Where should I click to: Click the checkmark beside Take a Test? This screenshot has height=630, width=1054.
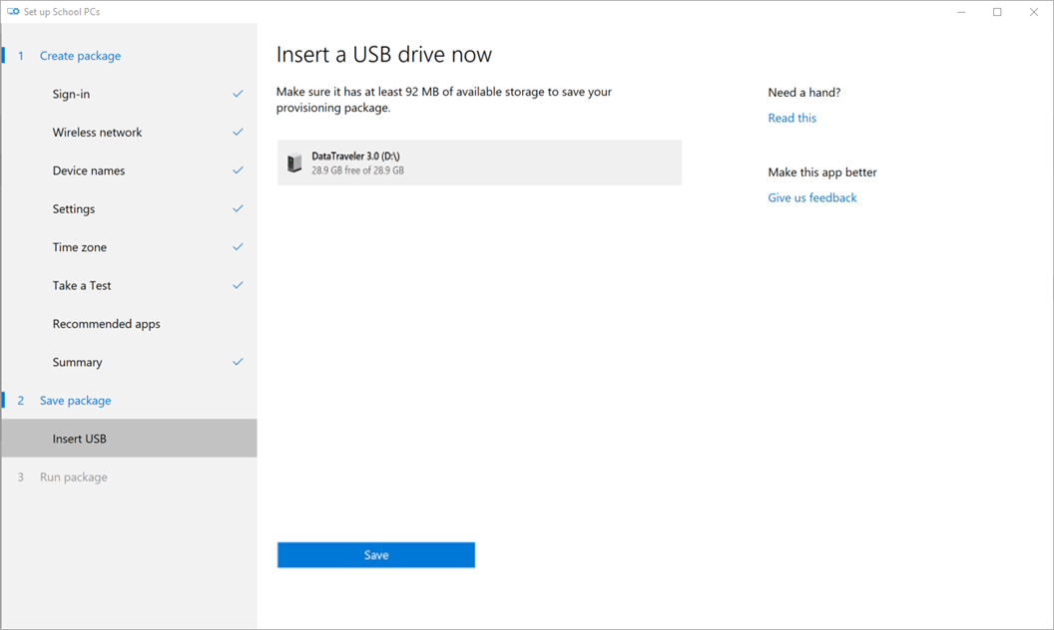pos(238,285)
